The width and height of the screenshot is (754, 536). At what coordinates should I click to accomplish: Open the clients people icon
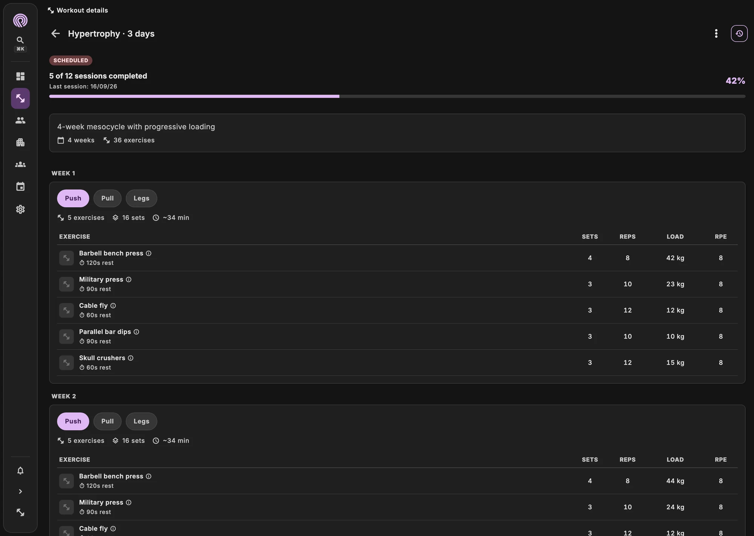pyautogui.click(x=20, y=120)
